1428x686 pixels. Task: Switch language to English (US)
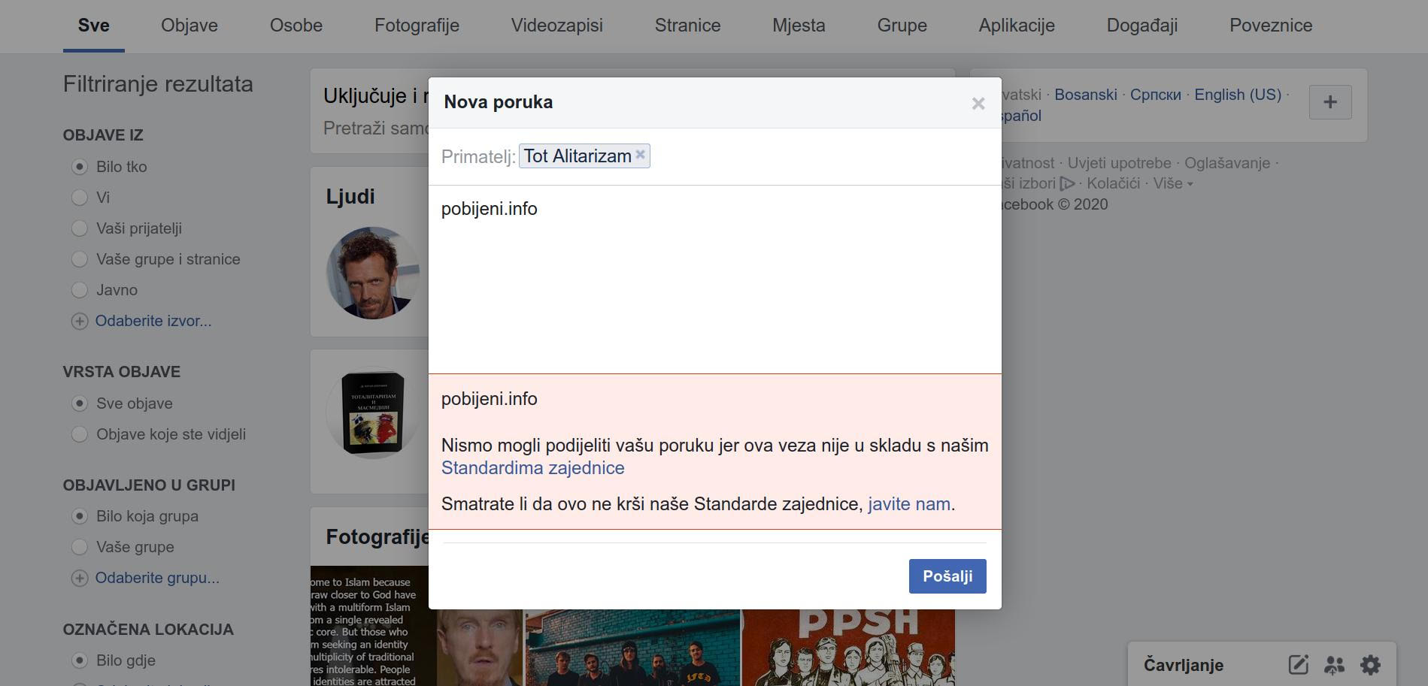(1237, 95)
